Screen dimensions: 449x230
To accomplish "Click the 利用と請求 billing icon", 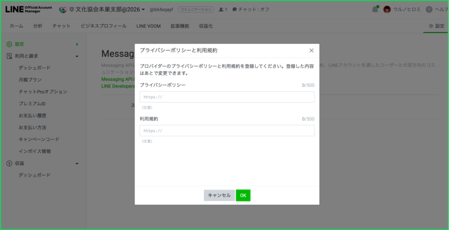I will [9, 56].
